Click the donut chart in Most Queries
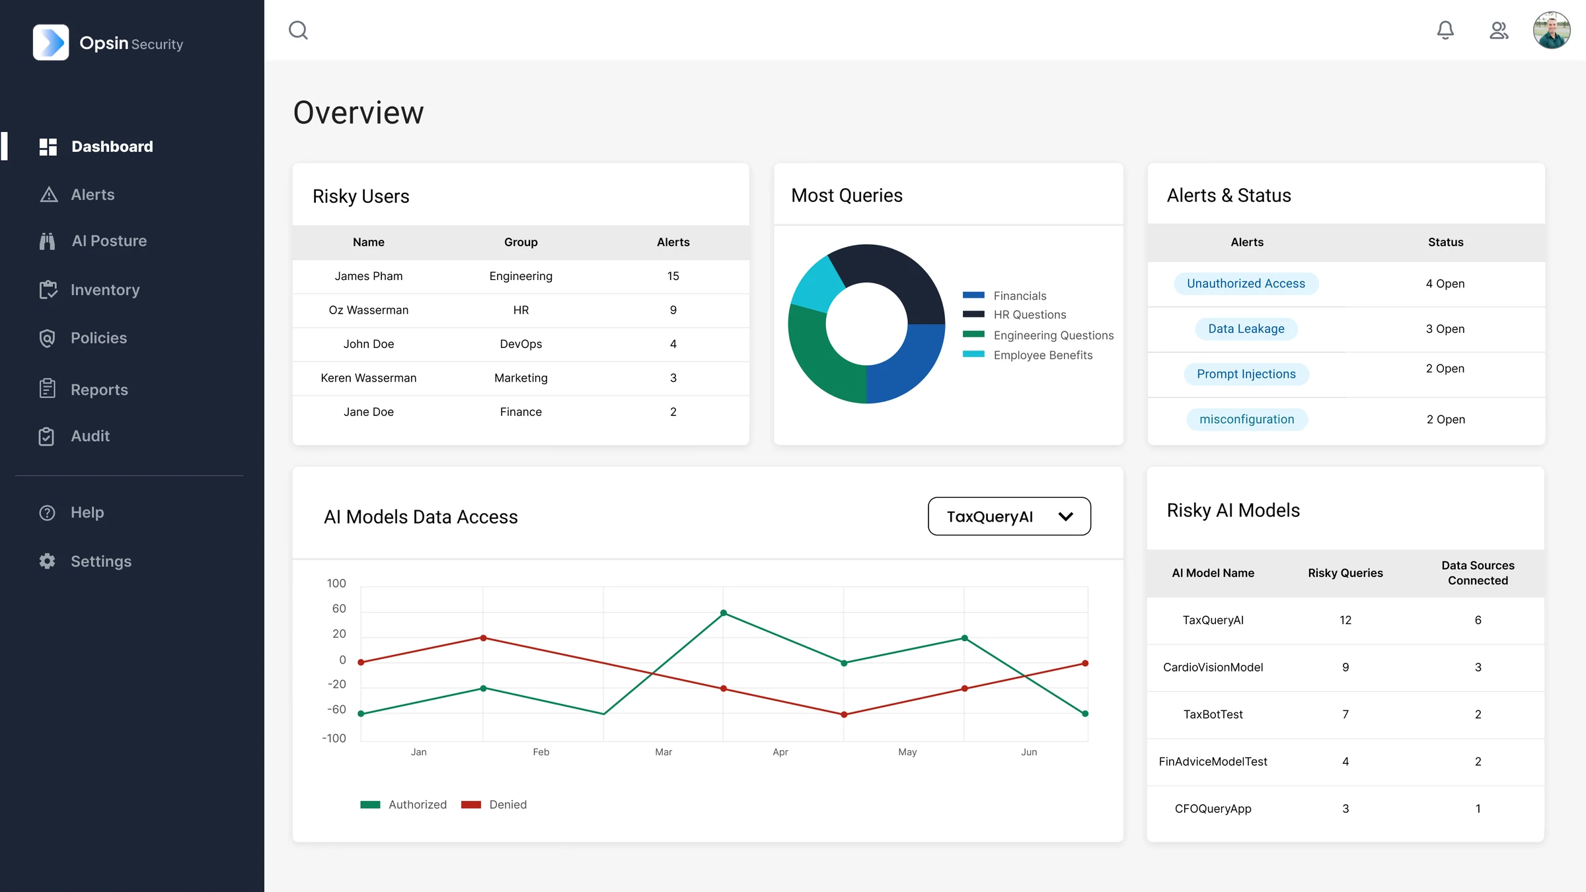Viewport: 1586px width, 892px height. 866,324
